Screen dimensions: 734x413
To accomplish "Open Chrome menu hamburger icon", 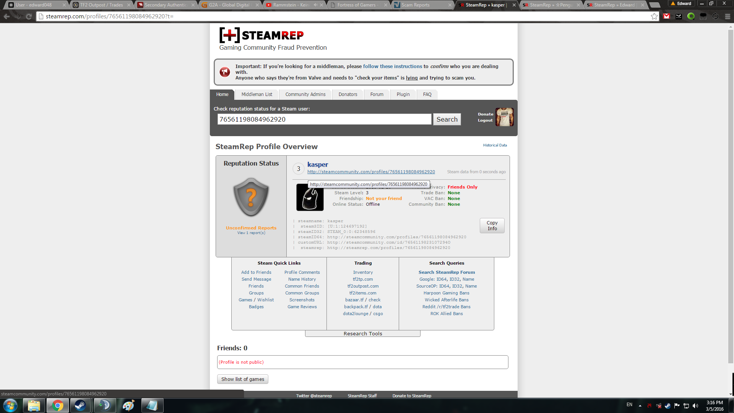I will pos(728,16).
